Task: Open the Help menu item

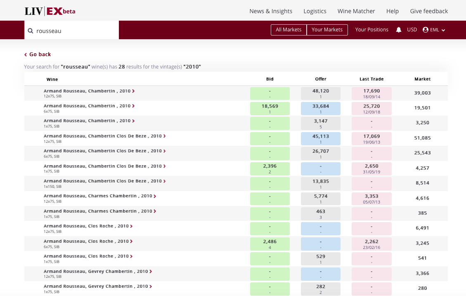Action: pos(392,11)
